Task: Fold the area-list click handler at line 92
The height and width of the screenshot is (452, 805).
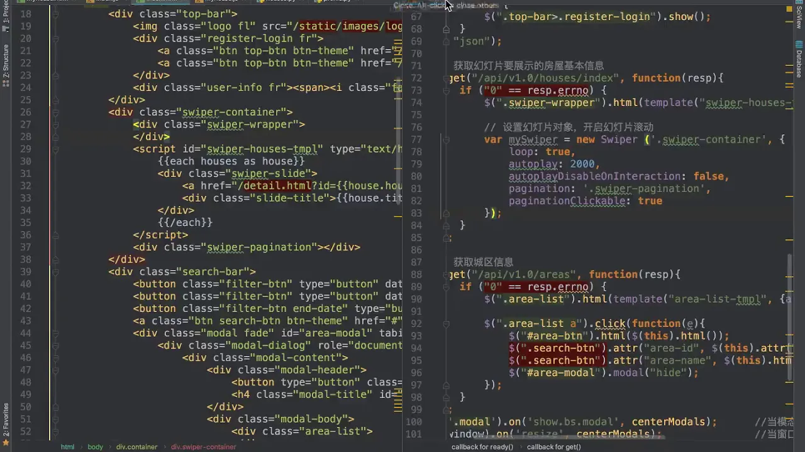Action: 446,324
